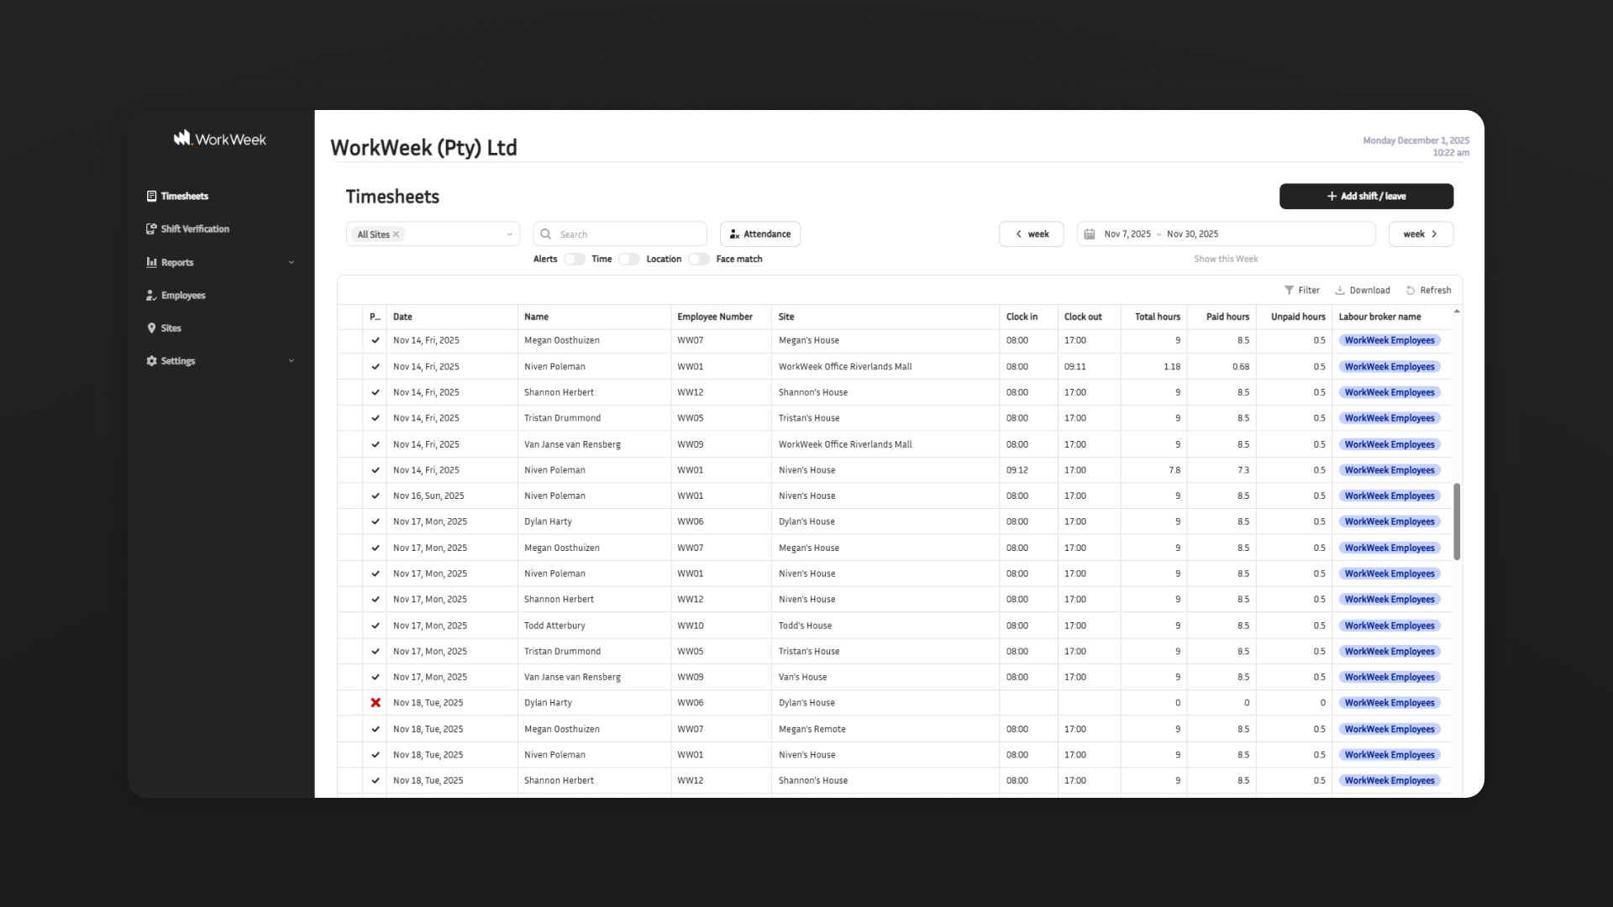Click the table vertical scrollbar
This screenshot has width=1613, height=907.
pos(1457,521)
